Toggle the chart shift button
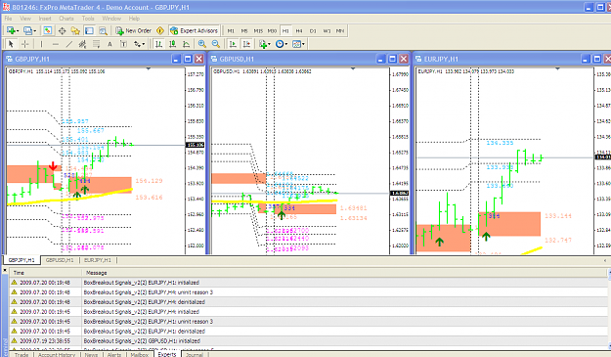The height and width of the screenshot is (357, 611). [x=246, y=44]
